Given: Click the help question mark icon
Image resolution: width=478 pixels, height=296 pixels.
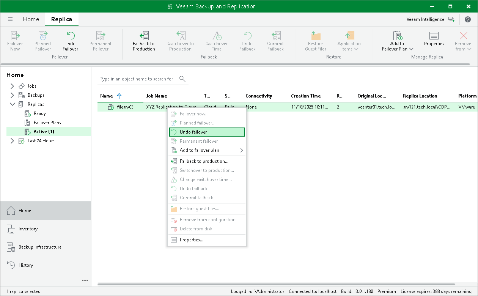Looking at the screenshot, I should pos(467,19).
